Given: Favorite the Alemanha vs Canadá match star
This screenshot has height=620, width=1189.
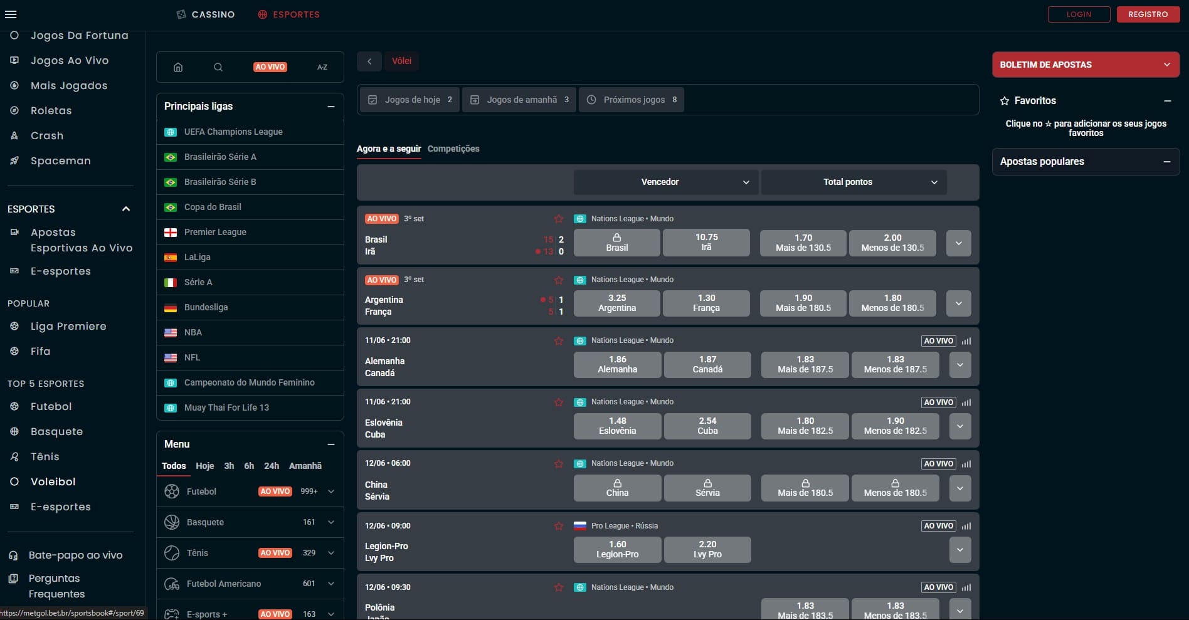Looking at the screenshot, I should coord(559,340).
